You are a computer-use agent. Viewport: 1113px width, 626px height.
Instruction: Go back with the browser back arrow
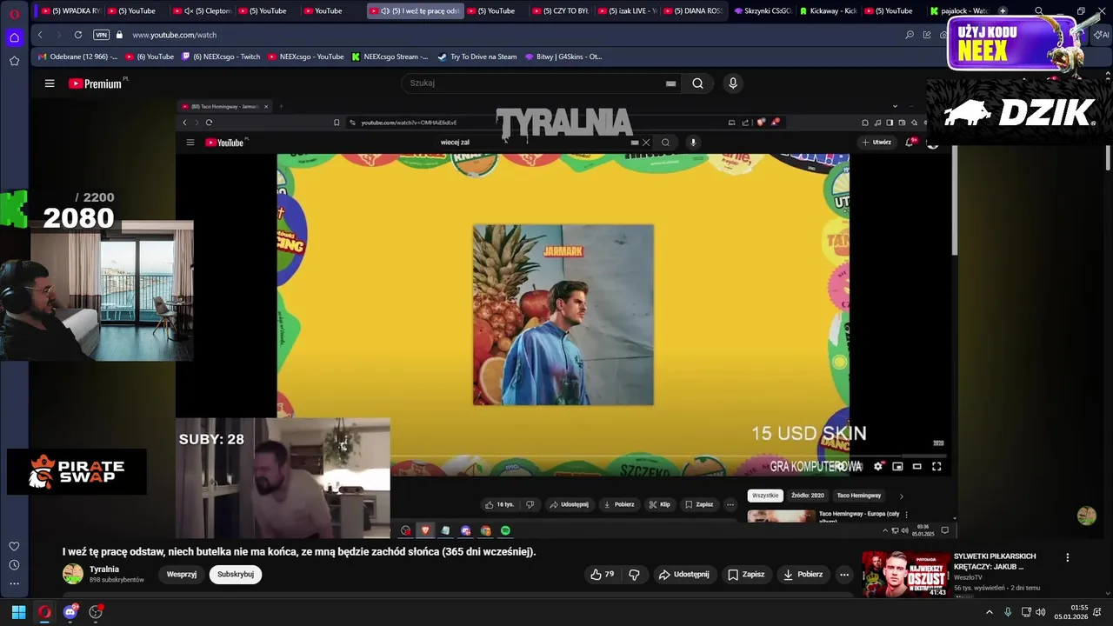tap(40, 35)
